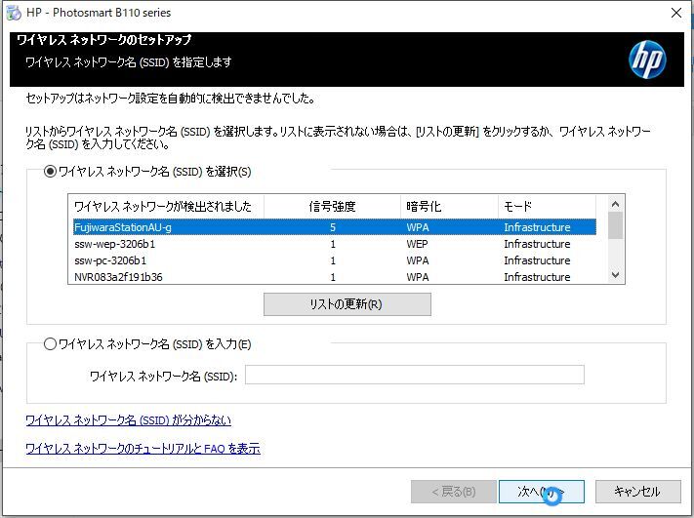Close the HP Photosmart setup window
The width and height of the screenshot is (694, 518).
675,13
